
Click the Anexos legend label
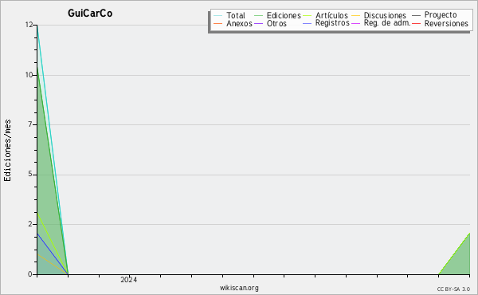[239, 23]
